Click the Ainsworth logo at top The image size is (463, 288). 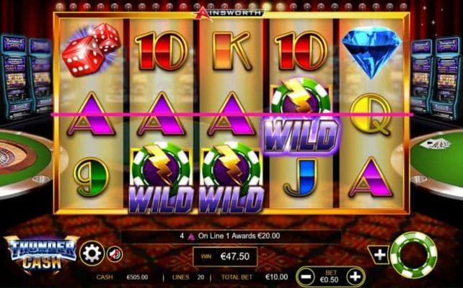pyautogui.click(x=230, y=13)
